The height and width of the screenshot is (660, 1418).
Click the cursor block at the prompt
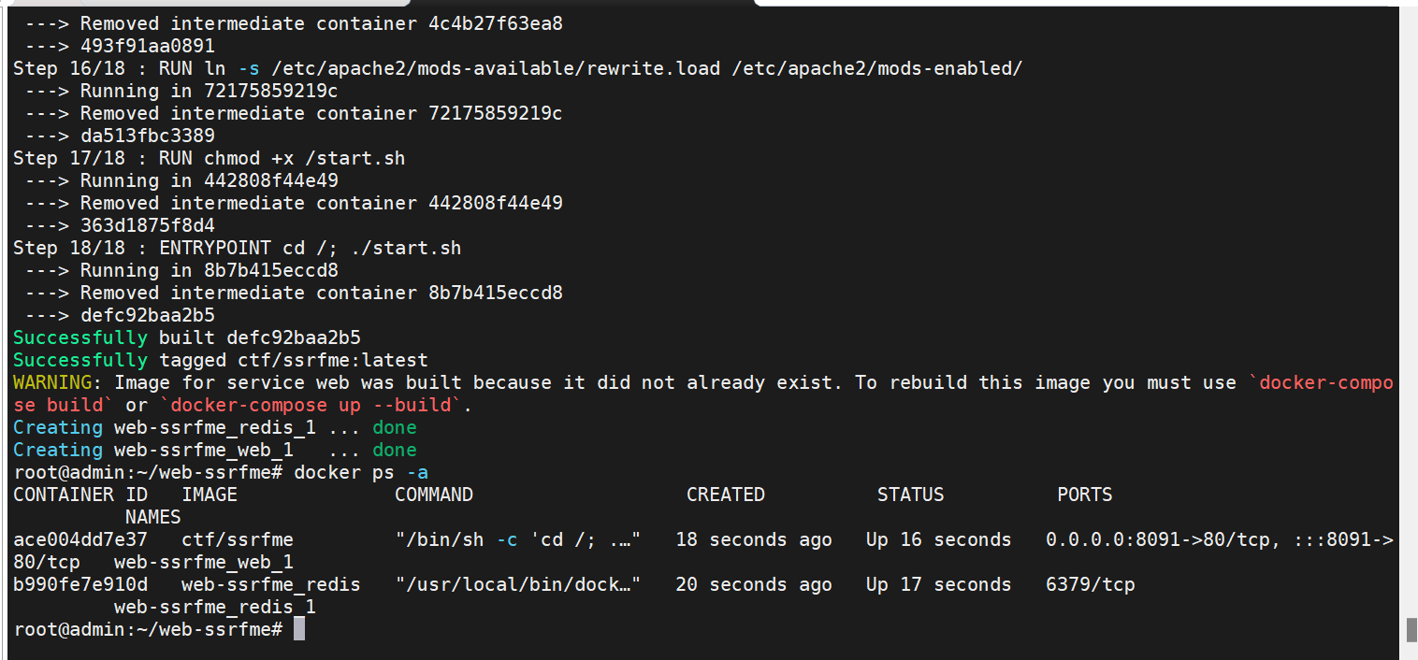(x=299, y=629)
